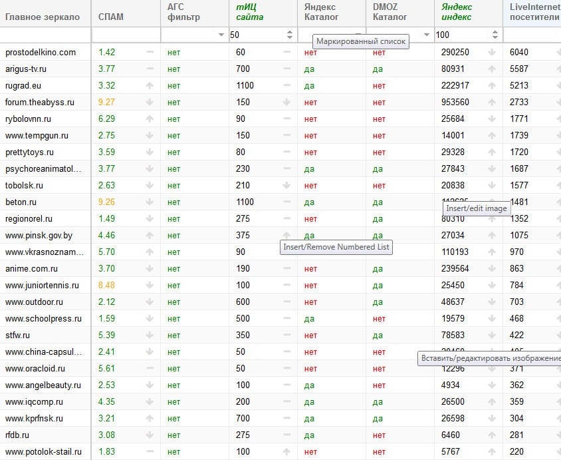Decrease the Яндекс индекс filter value
Viewport: 561px width, 460px height.
tap(495, 37)
